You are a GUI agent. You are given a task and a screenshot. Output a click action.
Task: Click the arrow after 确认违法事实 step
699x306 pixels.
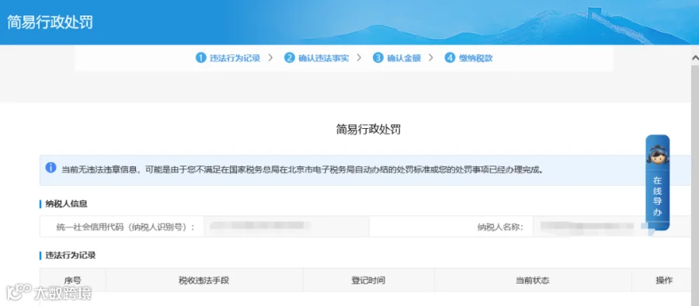click(x=359, y=58)
